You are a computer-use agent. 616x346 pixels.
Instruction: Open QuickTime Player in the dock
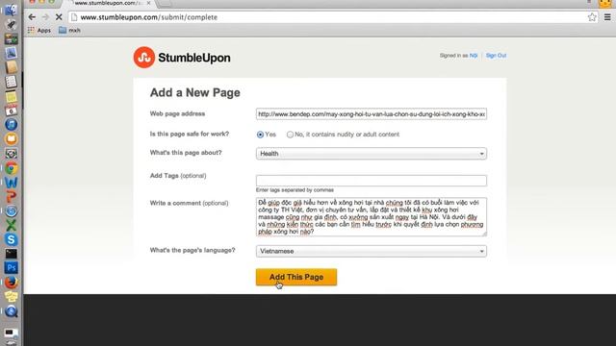(x=11, y=311)
